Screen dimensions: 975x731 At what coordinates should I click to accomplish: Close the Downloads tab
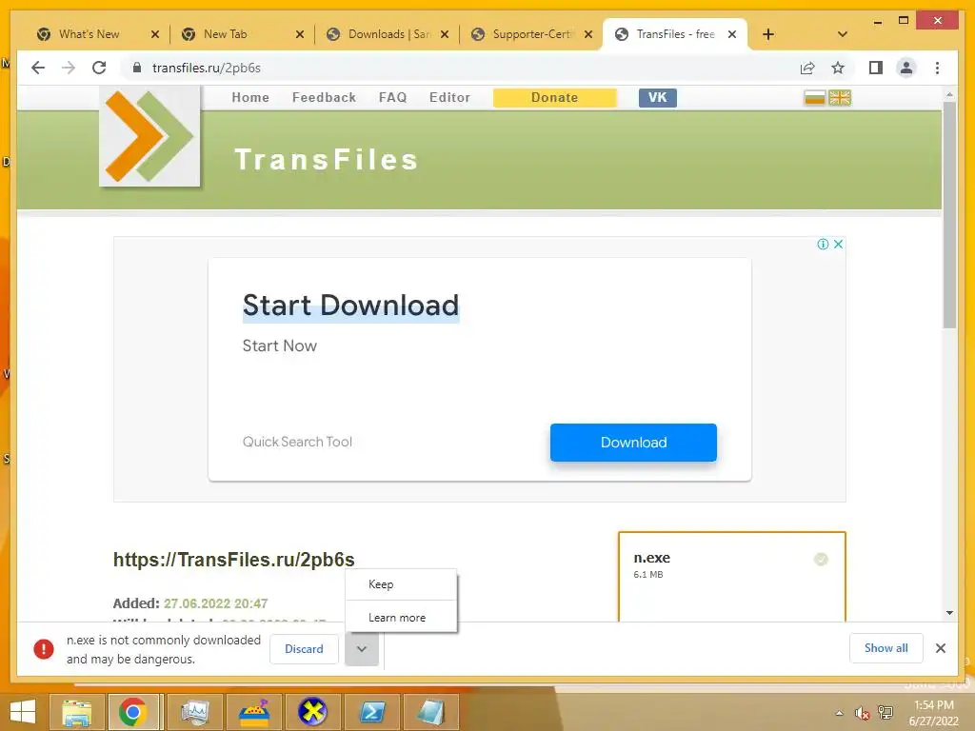click(445, 34)
